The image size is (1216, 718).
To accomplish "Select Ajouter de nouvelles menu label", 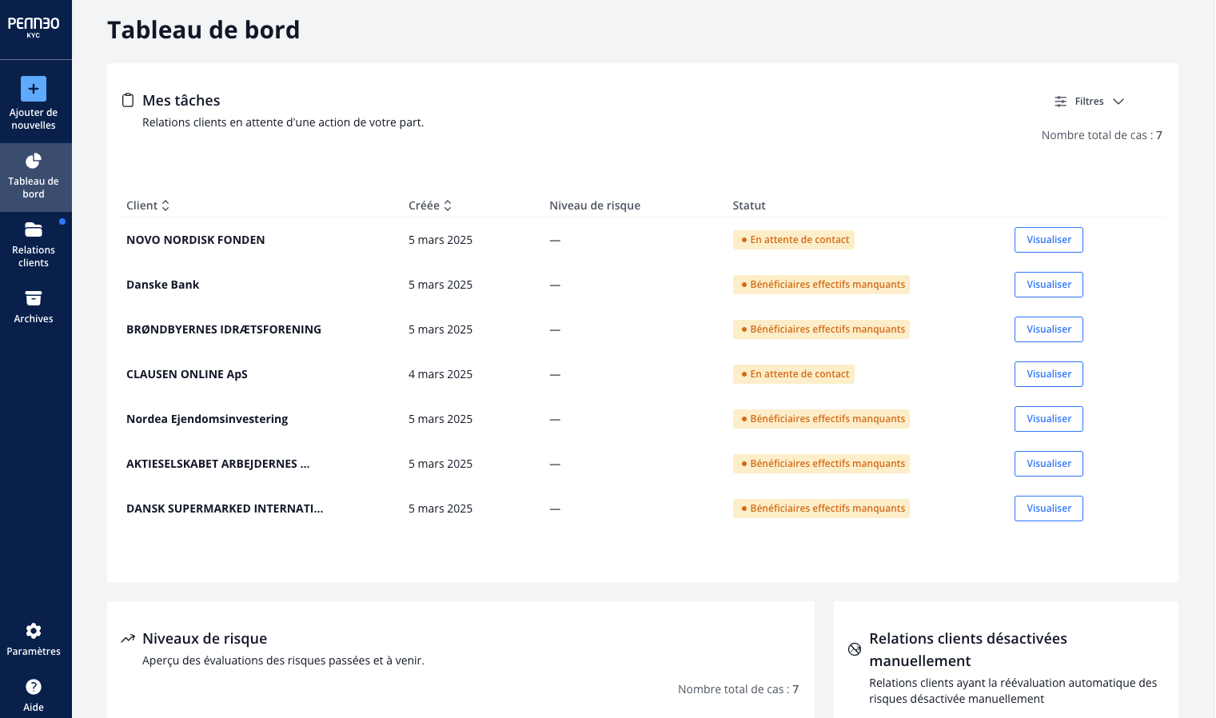I will 34,119.
